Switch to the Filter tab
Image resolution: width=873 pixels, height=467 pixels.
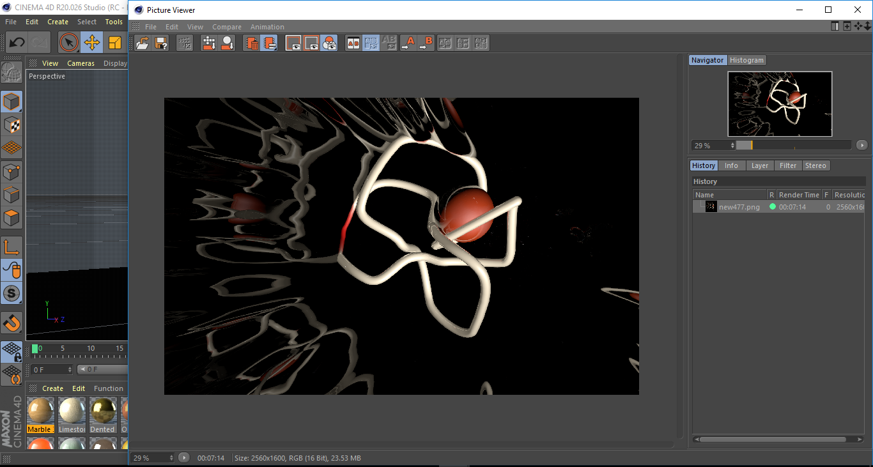tap(788, 165)
